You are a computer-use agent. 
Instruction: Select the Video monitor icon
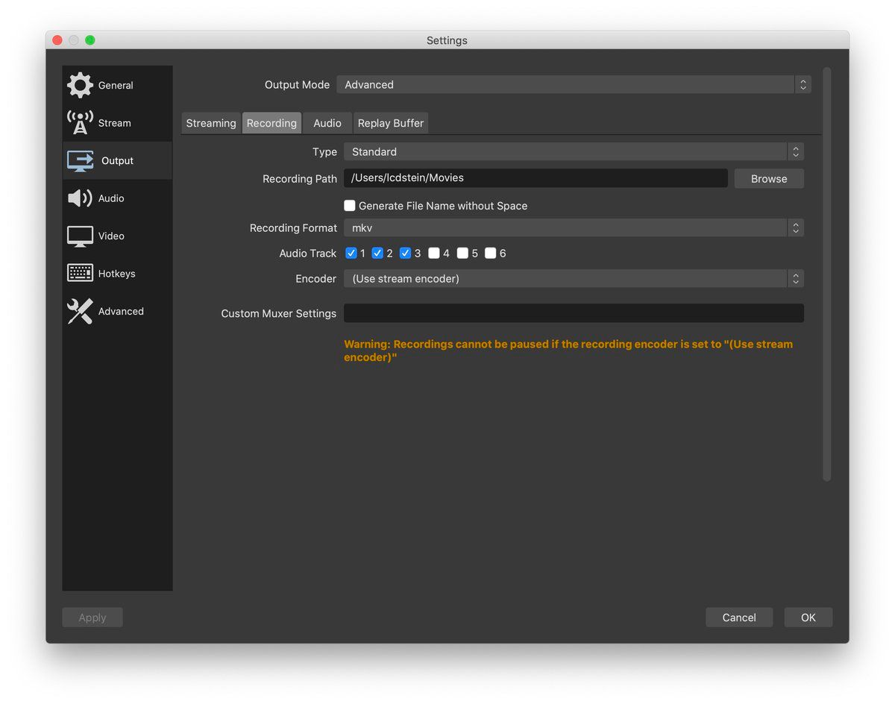[80, 236]
